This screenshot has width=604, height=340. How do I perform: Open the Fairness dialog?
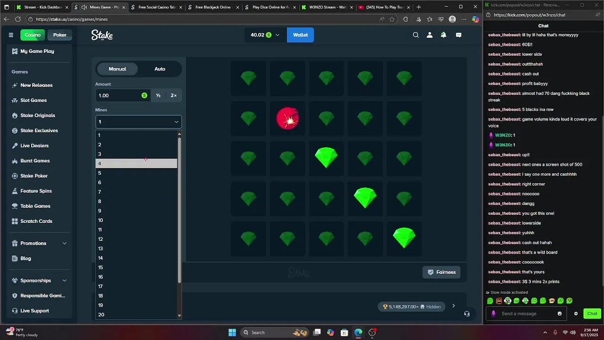tap(442, 272)
